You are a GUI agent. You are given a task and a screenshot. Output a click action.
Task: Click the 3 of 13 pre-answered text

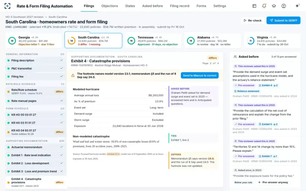pos(284,57)
